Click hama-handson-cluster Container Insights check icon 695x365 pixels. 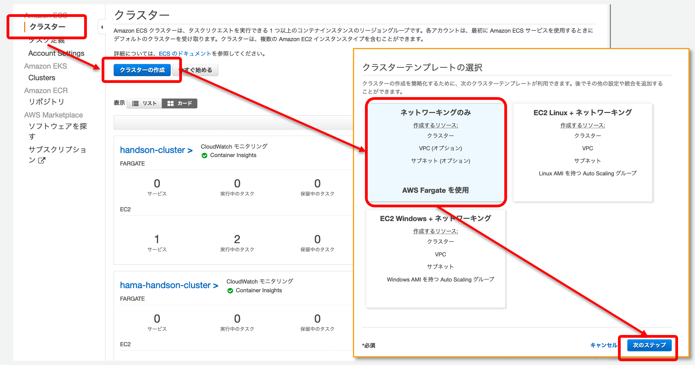pos(230,291)
